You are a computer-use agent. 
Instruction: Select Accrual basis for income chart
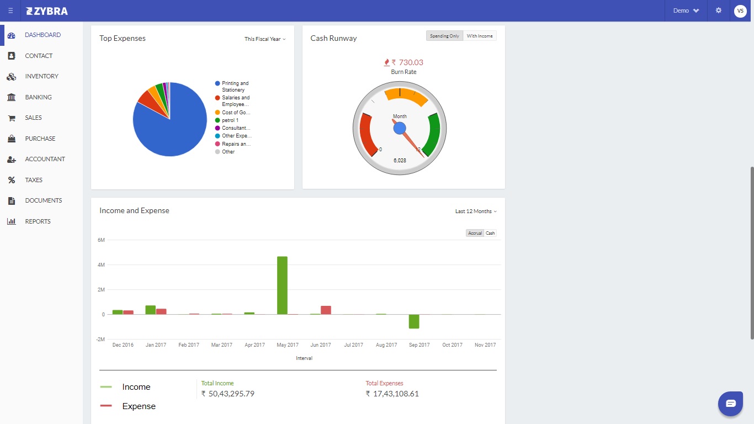click(x=475, y=233)
